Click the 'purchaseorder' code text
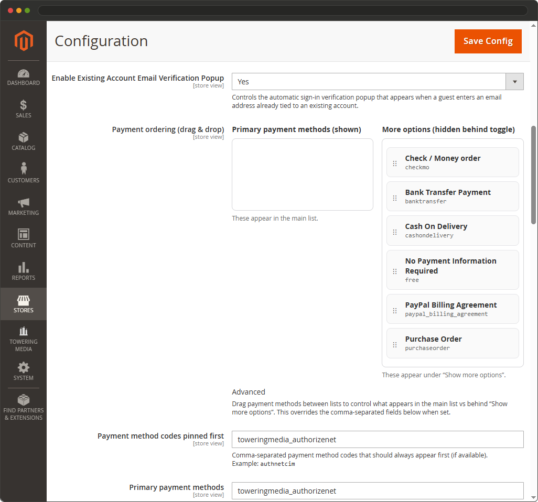Viewport: 538px width, 502px height. (x=427, y=348)
